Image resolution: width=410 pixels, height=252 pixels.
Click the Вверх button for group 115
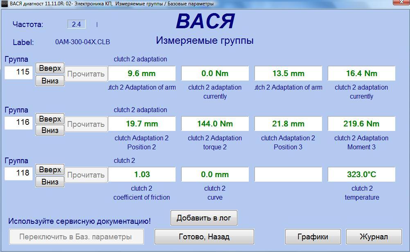[50, 68]
